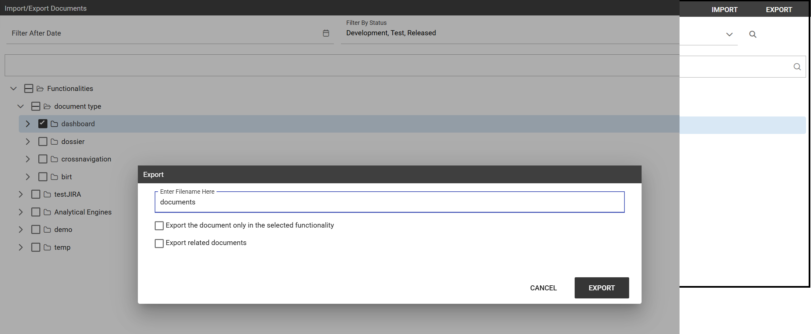Switch to the EXPORT tab in header

pyautogui.click(x=779, y=10)
